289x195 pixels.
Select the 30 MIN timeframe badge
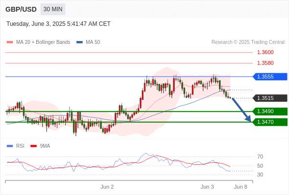point(53,9)
